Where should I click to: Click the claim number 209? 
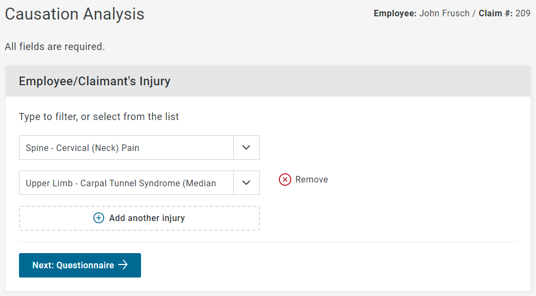pyautogui.click(x=523, y=14)
